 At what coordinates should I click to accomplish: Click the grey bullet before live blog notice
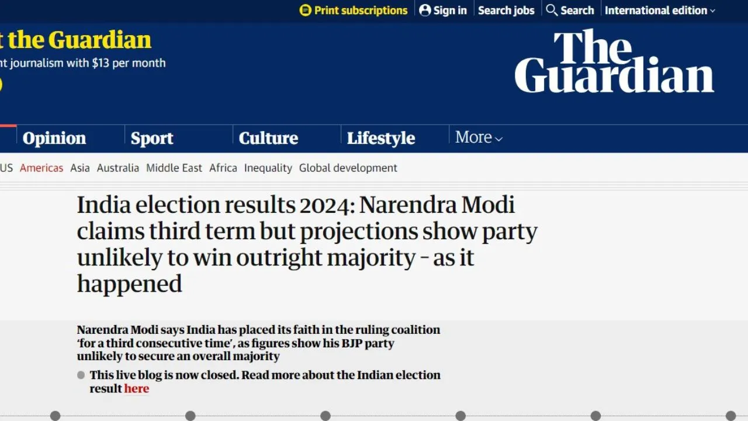(81, 375)
